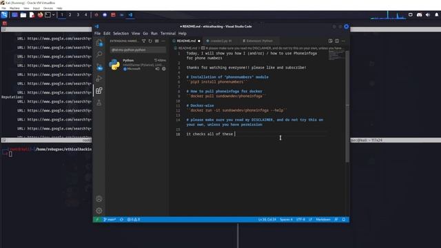Viewport: 441px width, 248px height.
Task: Open VS Code Edit menu
Action: point(107,34)
